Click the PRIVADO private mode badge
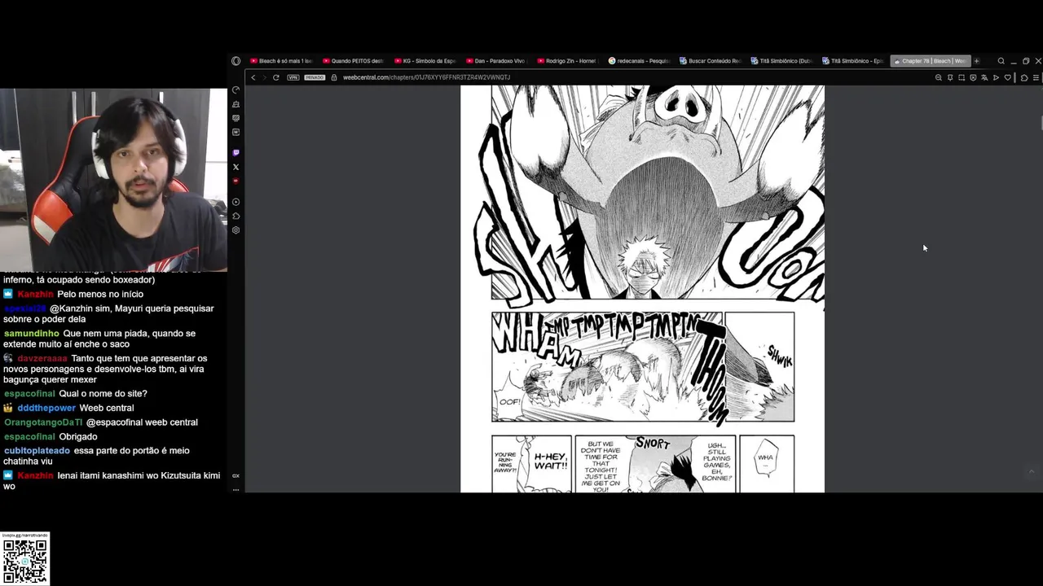Screen dimensions: 1043x586 click(x=315, y=77)
